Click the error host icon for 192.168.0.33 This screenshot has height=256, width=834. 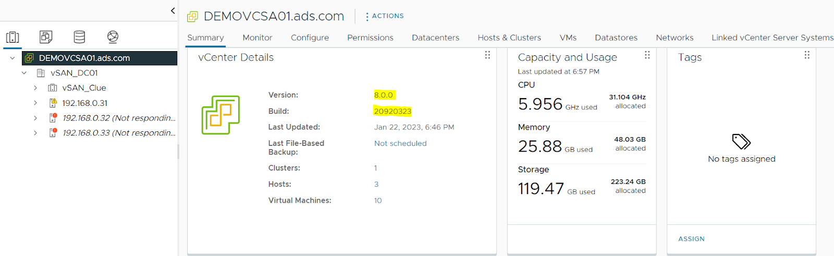pos(53,132)
